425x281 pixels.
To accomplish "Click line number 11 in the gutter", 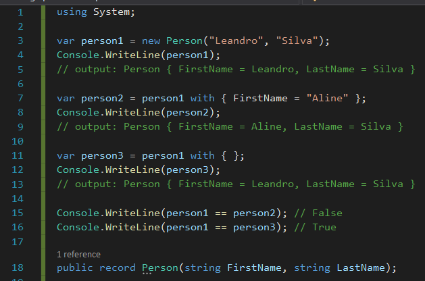I will tap(18, 155).
